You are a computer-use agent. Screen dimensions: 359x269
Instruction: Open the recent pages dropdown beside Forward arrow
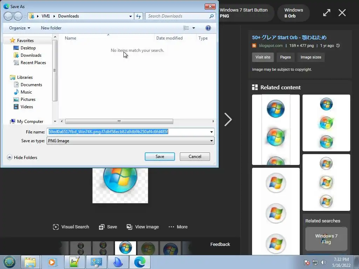coord(25,16)
